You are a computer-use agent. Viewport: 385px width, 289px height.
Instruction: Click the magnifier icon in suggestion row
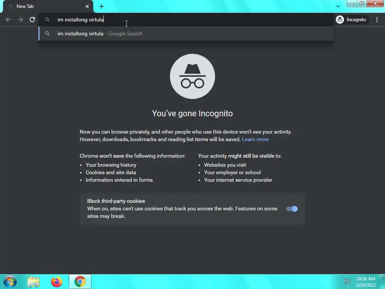(x=47, y=33)
